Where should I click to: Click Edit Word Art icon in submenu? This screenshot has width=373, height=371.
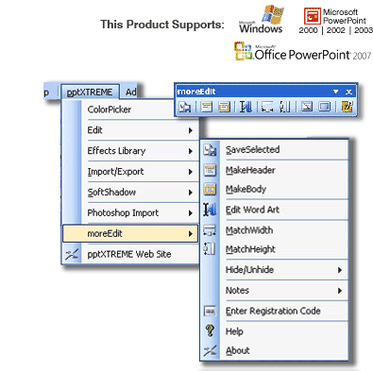tap(210, 210)
